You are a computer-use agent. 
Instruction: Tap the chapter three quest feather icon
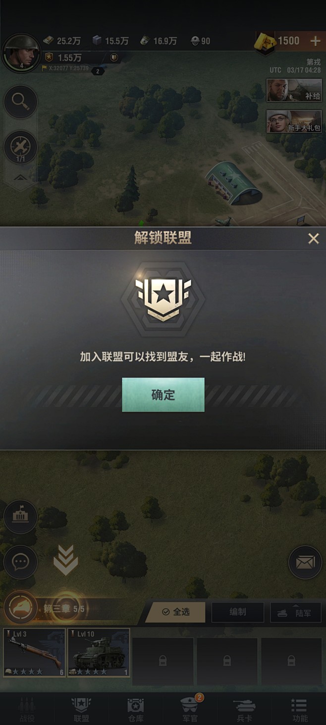pos(21,607)
